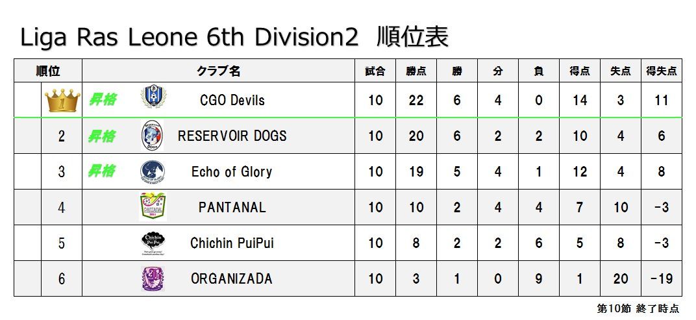Click the -19 goal difference cell
Screen dimensions: 696x320
point(662,278)
